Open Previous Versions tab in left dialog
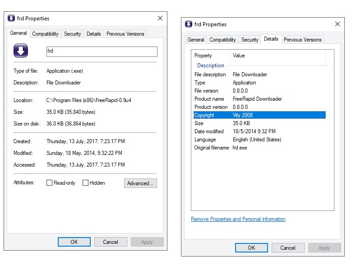Viewport: 361px width, 271px height. pyautogui.click(x=125, y=34)
